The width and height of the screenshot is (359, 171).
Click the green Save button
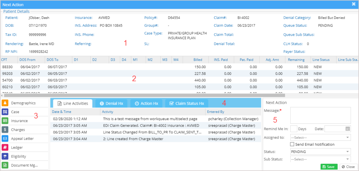click(x=329, y=167)
